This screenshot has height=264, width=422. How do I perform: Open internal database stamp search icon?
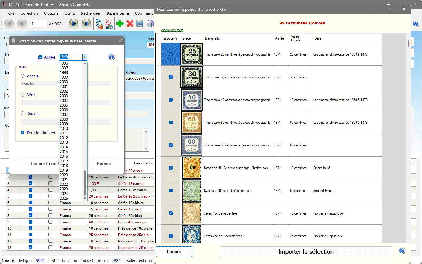(x=99, y=24)
